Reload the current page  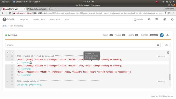tap(10, 13)
